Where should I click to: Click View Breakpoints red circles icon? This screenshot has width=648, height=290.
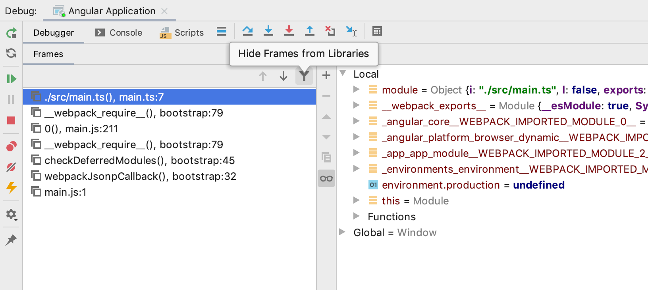11,147
